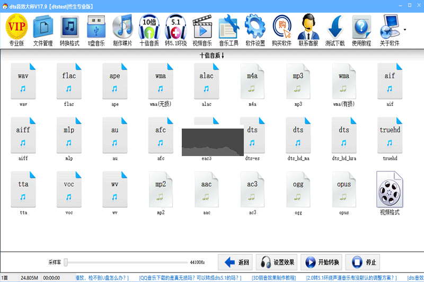Click 返回 back button

click(x=235, y=262)
